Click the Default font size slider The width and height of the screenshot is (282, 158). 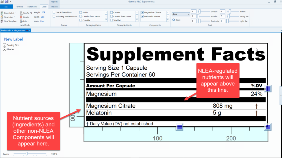(204, 12)
